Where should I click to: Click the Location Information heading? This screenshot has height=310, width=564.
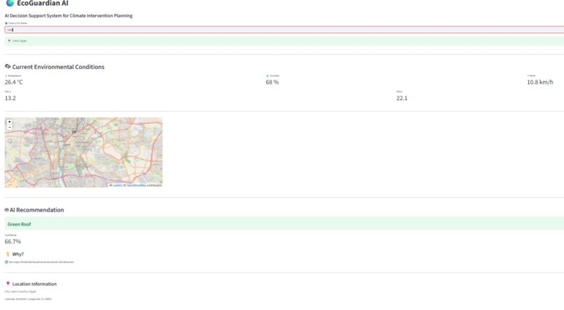tap(34, 283)
